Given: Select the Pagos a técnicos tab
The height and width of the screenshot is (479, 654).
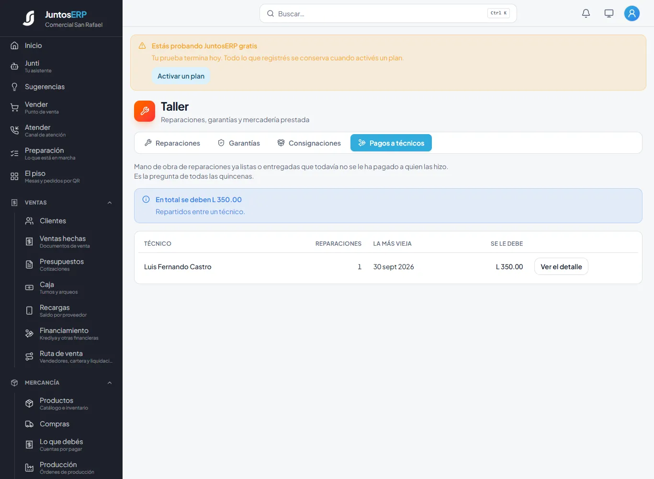Looking at the screenshot, I should 391,143.
